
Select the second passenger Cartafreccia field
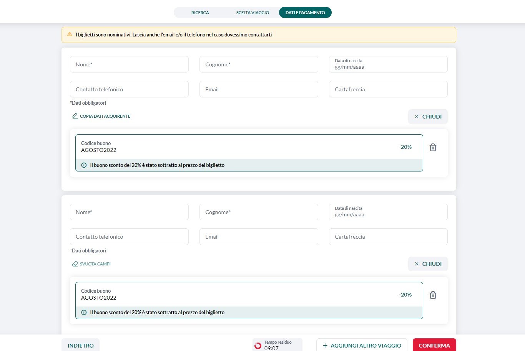[x=388, y=237]
